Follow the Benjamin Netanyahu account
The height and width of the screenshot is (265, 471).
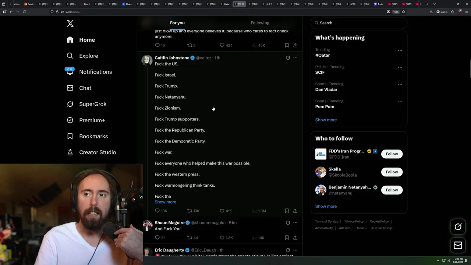point(392,190)
